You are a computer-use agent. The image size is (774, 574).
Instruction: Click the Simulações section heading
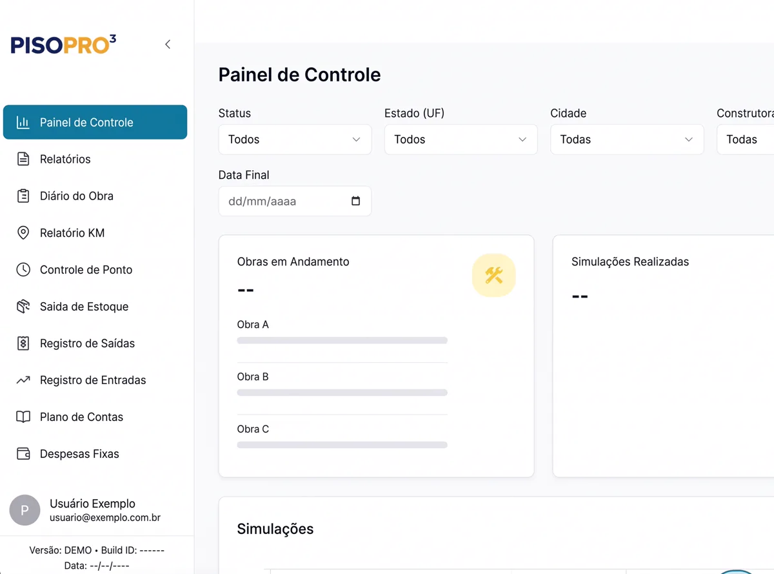point(275,529)
